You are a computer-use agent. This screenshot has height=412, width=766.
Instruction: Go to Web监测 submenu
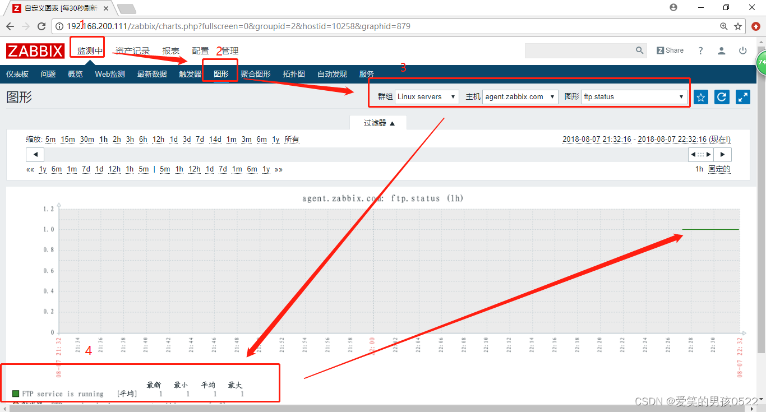click(x=110, y=74)
